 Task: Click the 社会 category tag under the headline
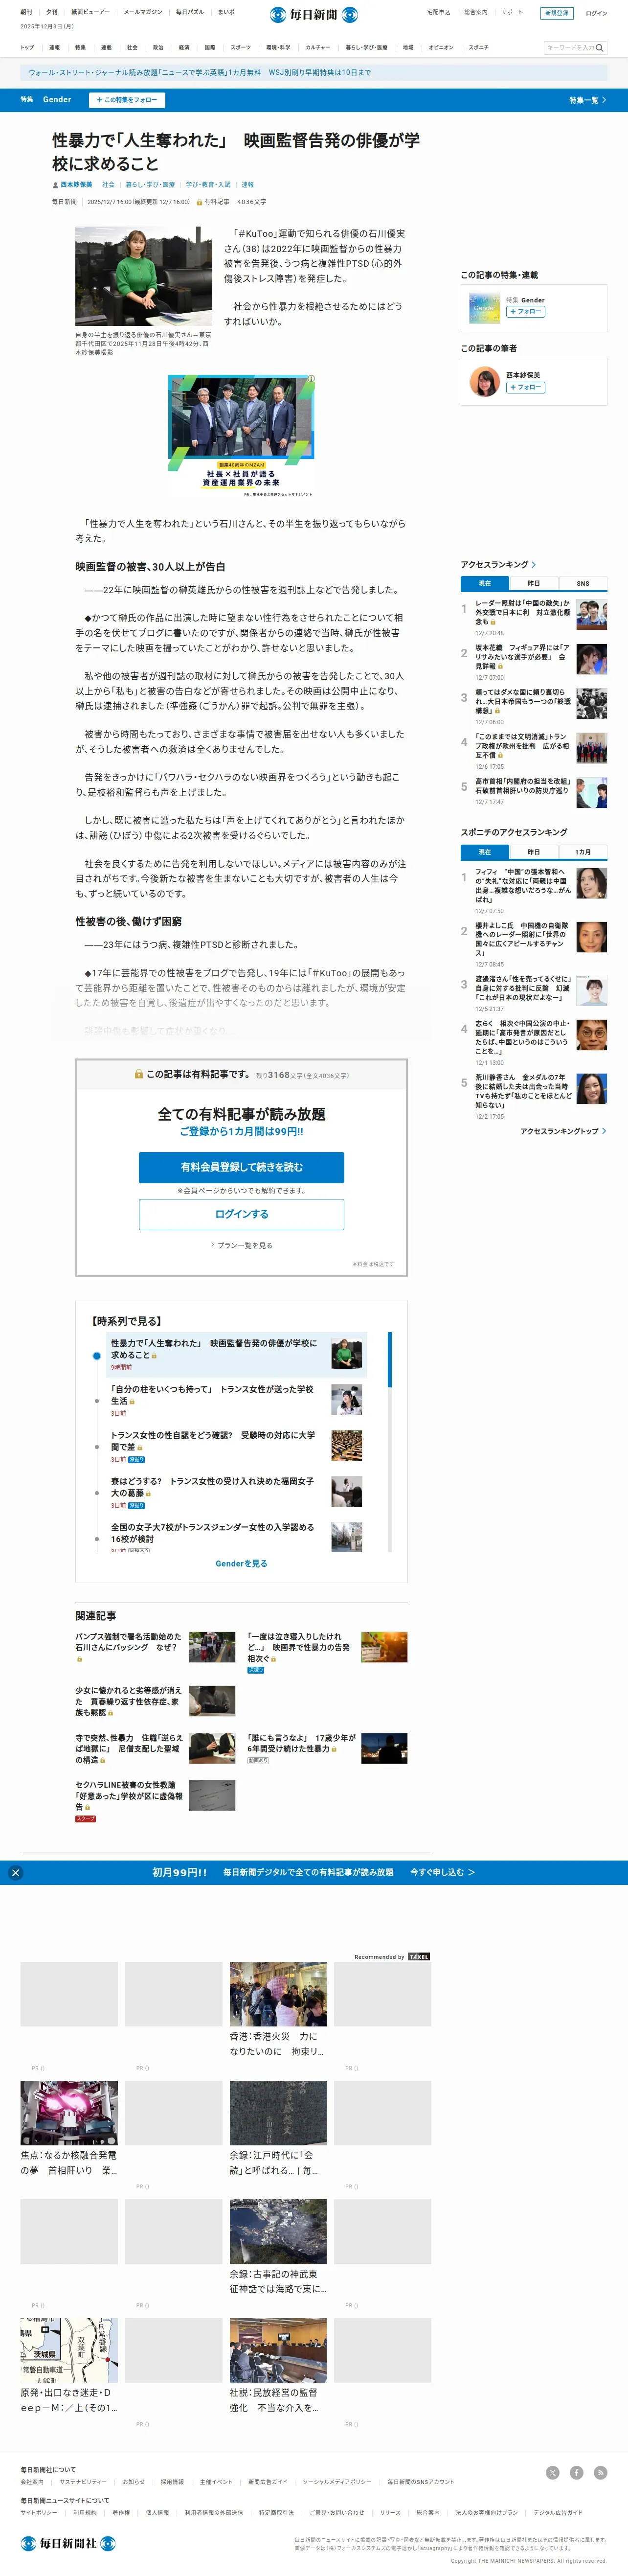(x=108, y=185)
